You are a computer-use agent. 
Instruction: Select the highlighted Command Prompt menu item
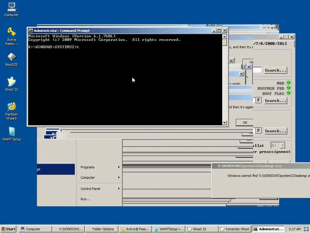56,169
